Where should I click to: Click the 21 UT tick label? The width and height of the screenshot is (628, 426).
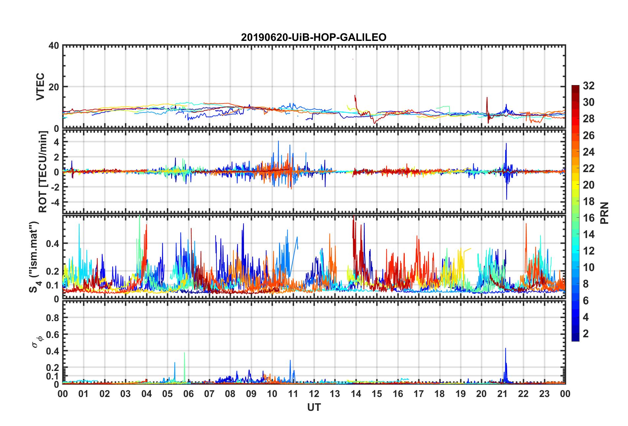pyautogui.click(x=502, y=394)
